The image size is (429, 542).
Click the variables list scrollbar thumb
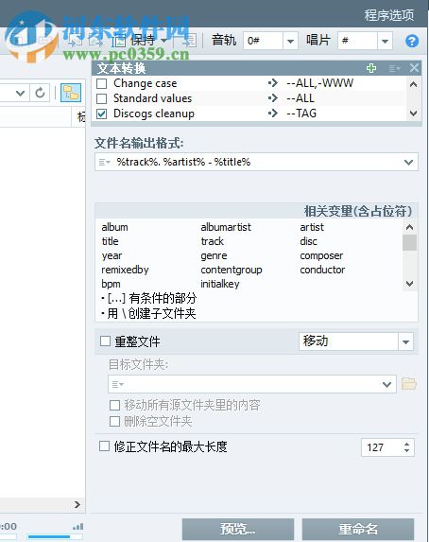[x=410, y=242]
